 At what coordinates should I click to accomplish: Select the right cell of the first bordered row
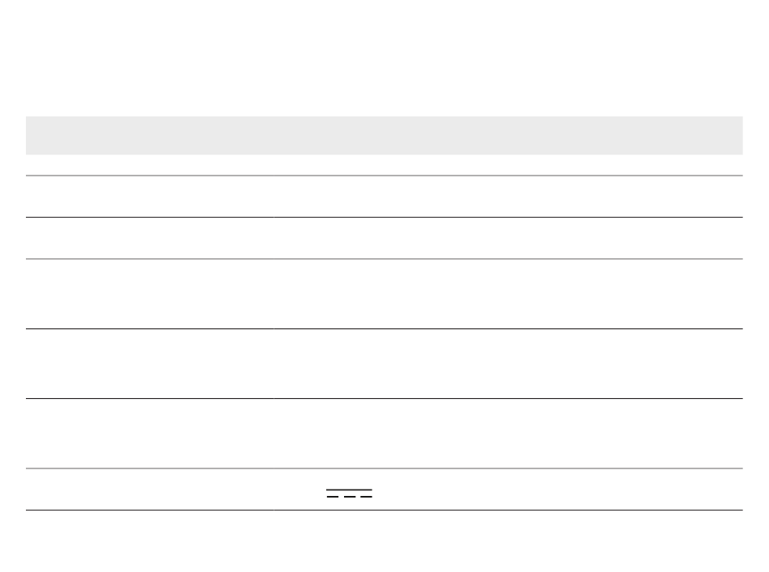coord(508,196)
